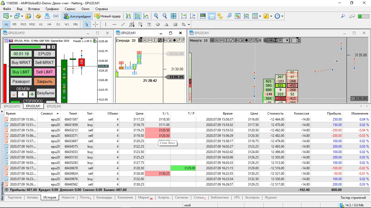Open the chart templates dropdown arrow

click(260, 16)
